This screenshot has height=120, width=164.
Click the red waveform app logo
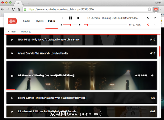pyautogui.click(x=12, y=21)
